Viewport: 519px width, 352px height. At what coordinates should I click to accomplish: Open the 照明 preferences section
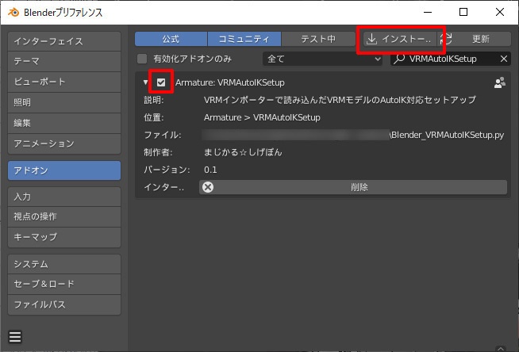(x=64, y=102)
